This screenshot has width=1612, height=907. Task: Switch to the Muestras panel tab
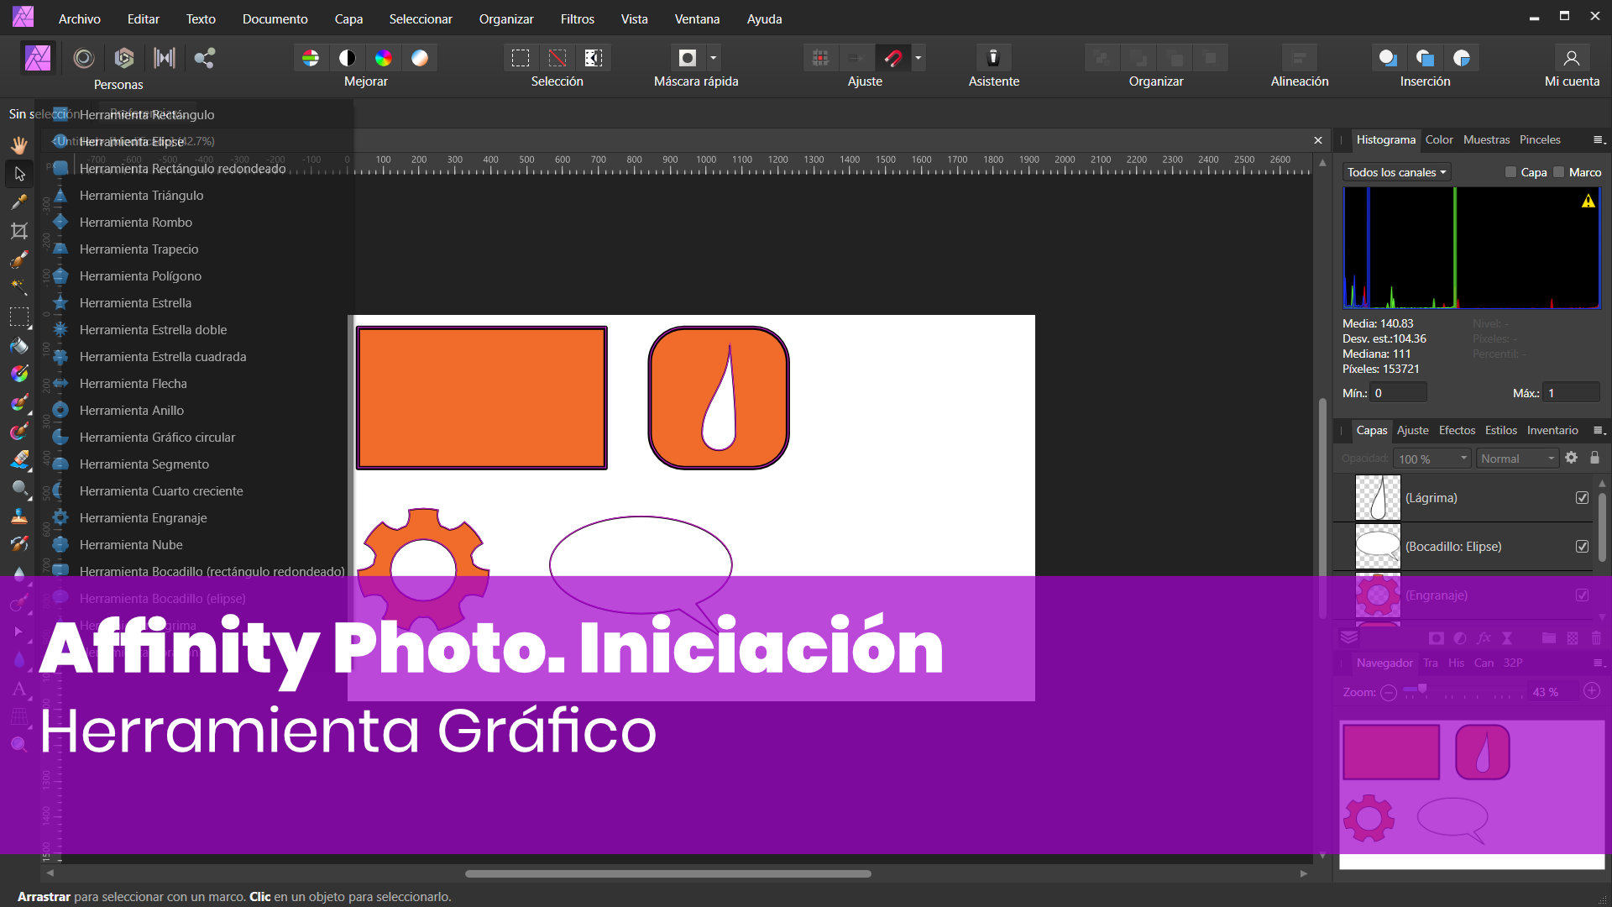click(1486, 139)
